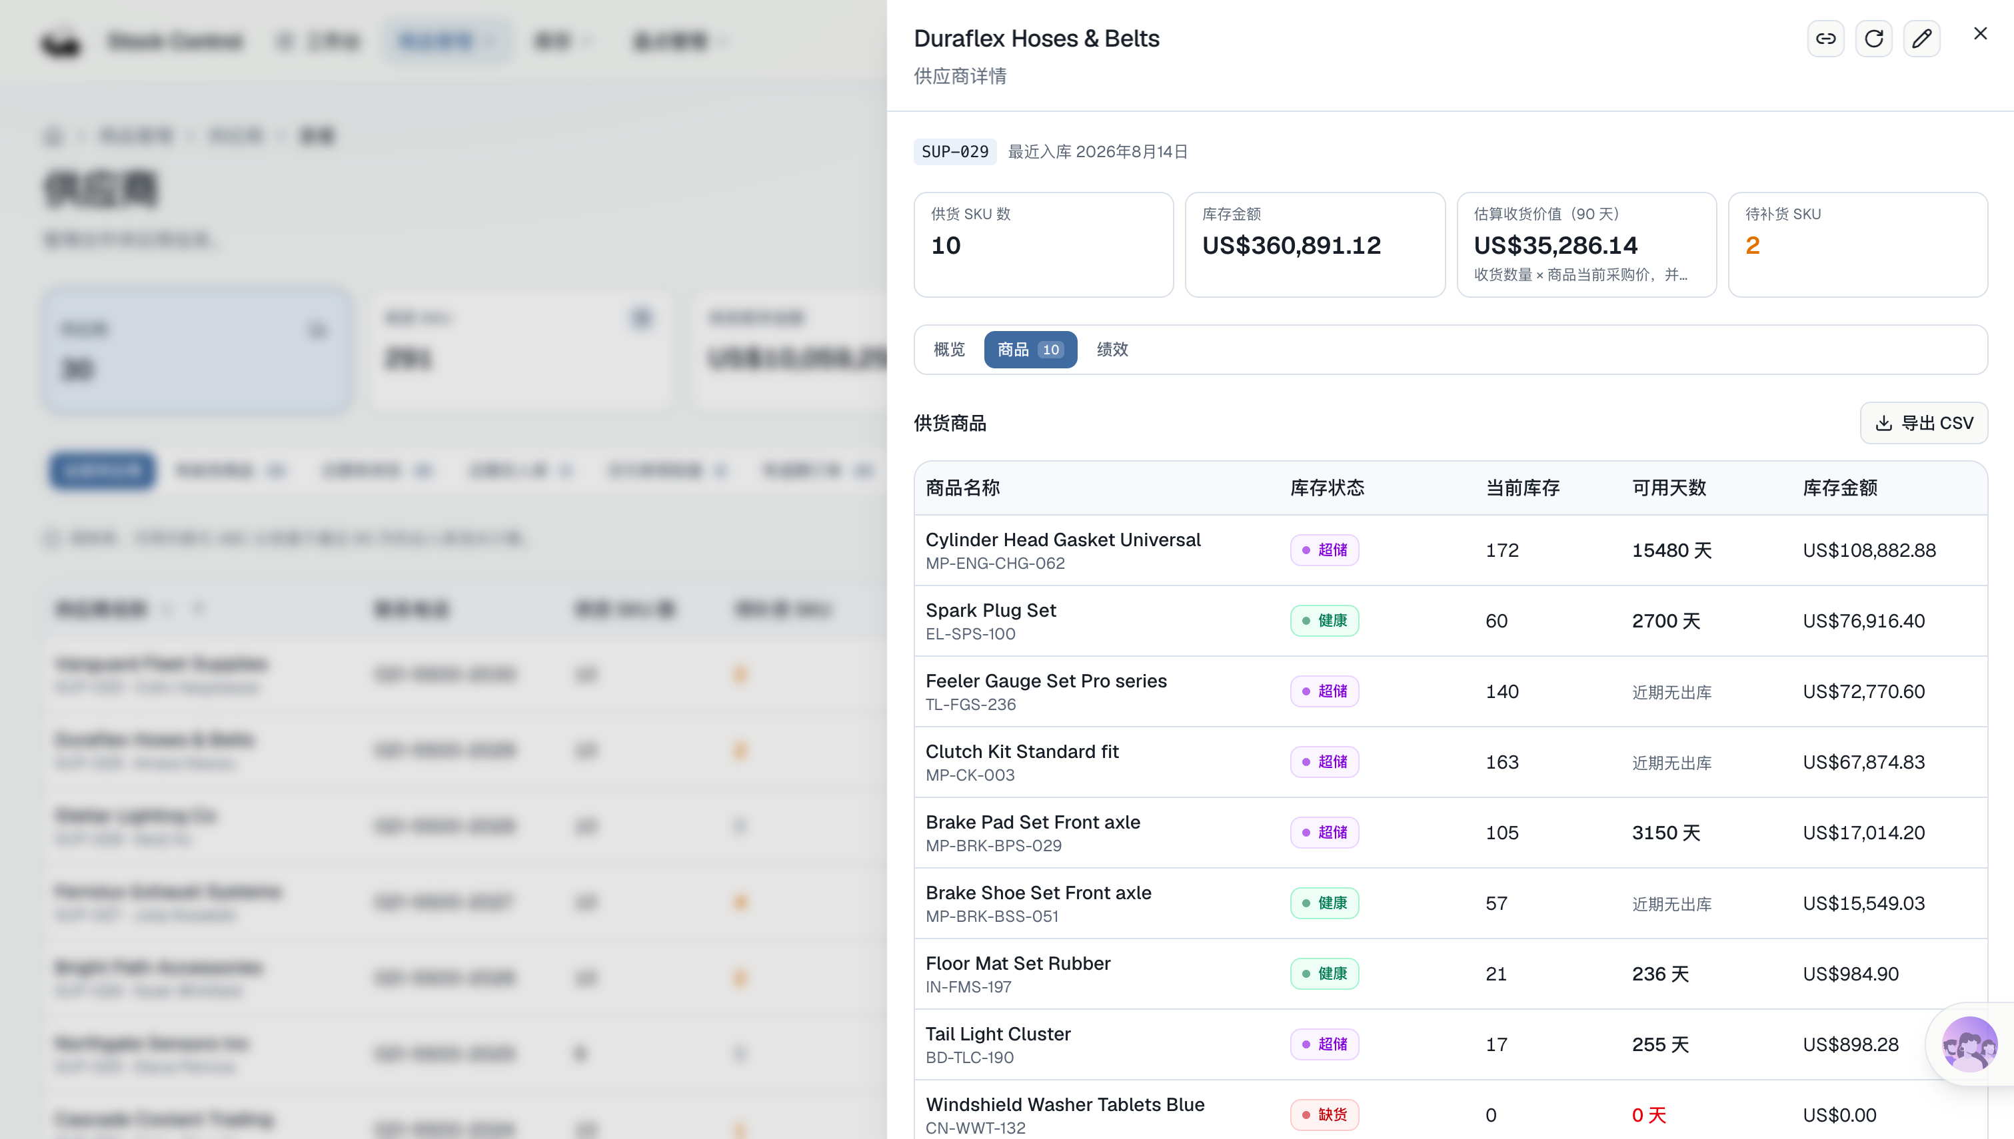2014x1139 pixels.
Task: Select the 商品 tab
Action: pyautogui.click(x=1030, y=350)
